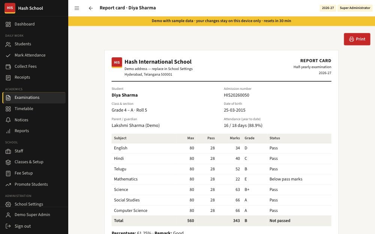The height and width of the screenshot is (234, 375).
Task: Click the Super Administrator role badge
Action: coord(355,8)
